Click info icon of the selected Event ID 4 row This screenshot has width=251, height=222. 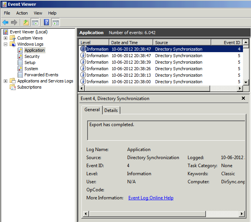(x=83, y=49)
